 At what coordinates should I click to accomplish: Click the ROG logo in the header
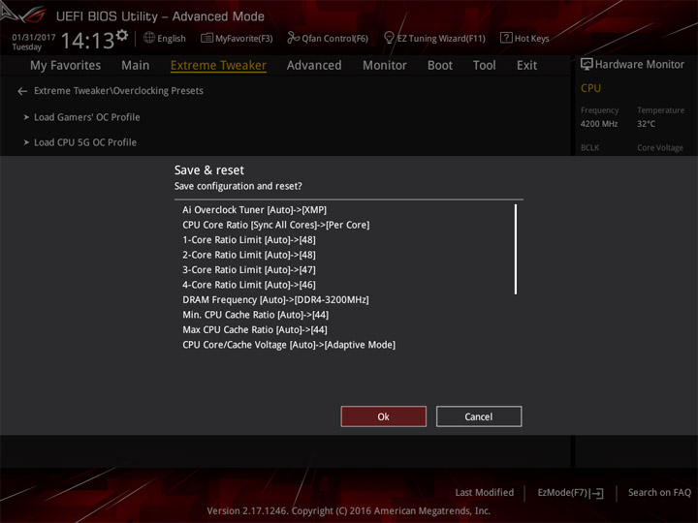point(23,14)
